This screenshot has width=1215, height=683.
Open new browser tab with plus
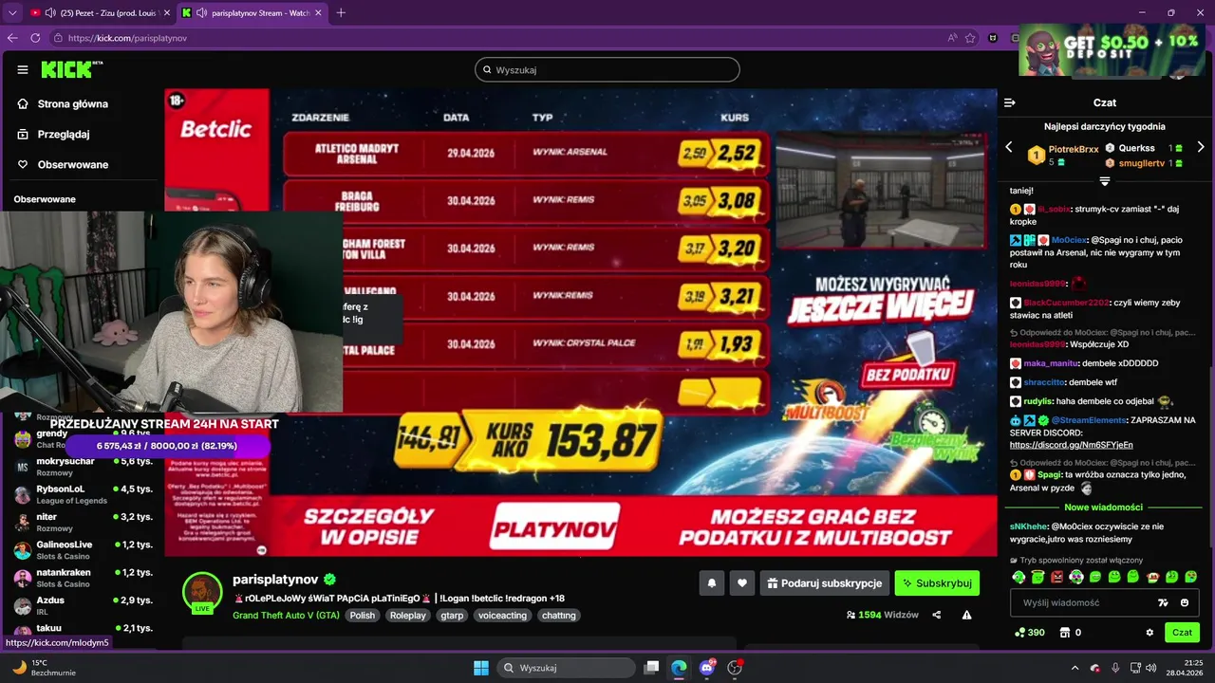[x=341, y=12]
